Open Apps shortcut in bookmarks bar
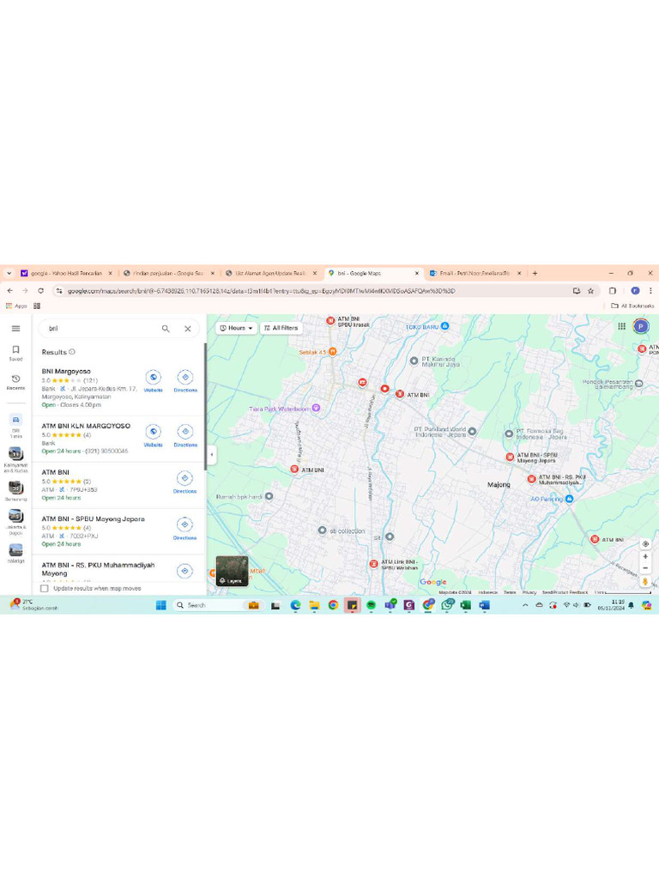 coord(17,306)
